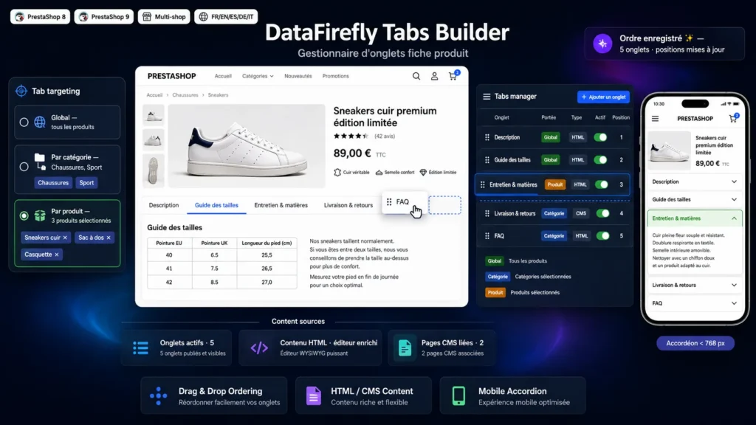Grab the drag handle of Entretien & matières row

pos(483,184)
